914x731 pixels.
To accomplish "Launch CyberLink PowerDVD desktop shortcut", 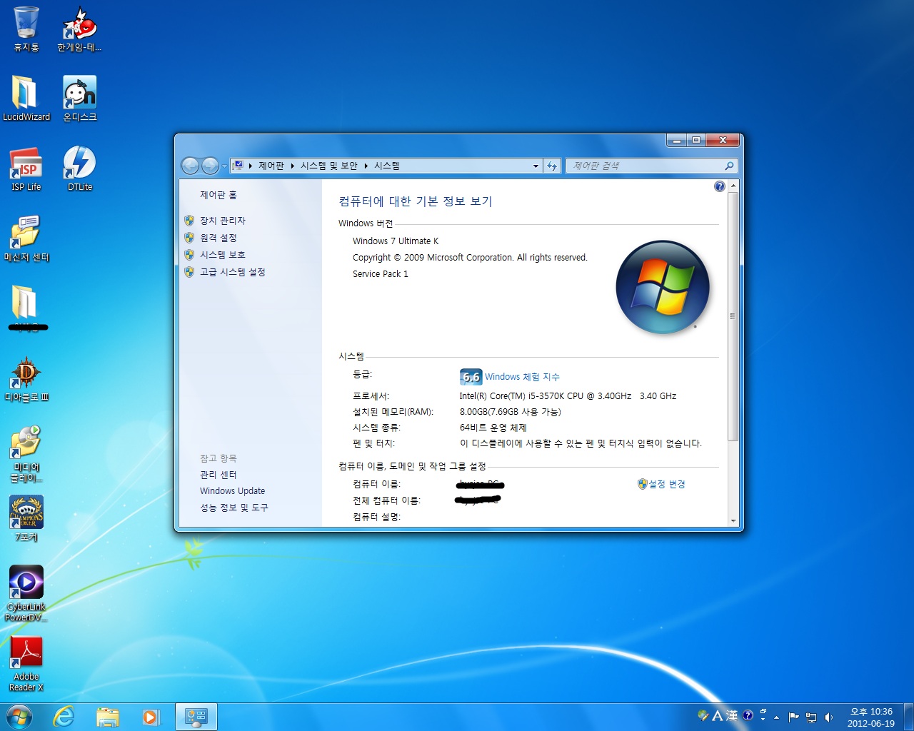I will pos(26,593).
